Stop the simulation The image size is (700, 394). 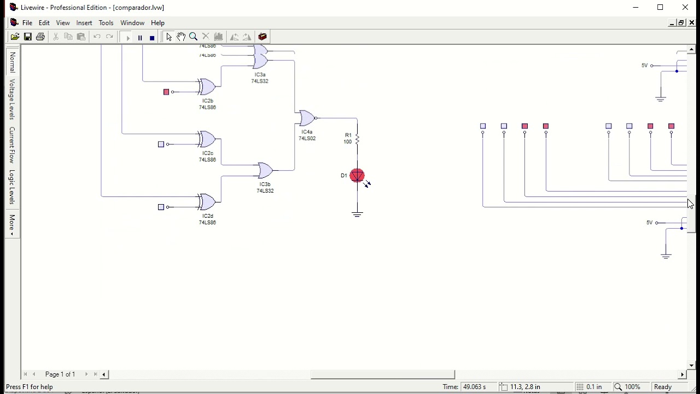pos(152,37)
